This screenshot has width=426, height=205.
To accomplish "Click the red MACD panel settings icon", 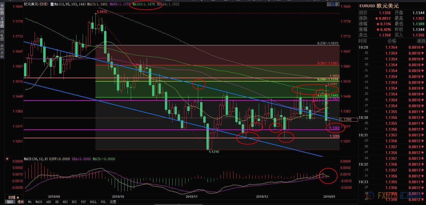I will (7, 159).
